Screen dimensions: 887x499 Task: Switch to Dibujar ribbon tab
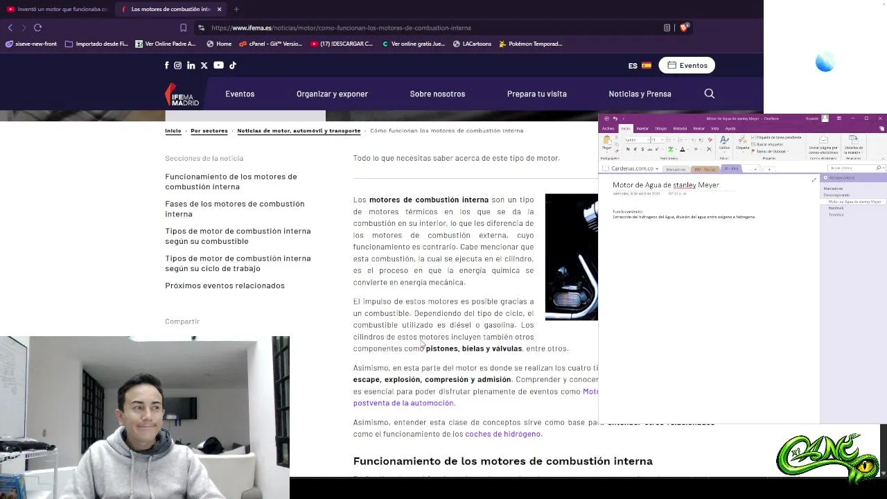[x=661, y=128]
